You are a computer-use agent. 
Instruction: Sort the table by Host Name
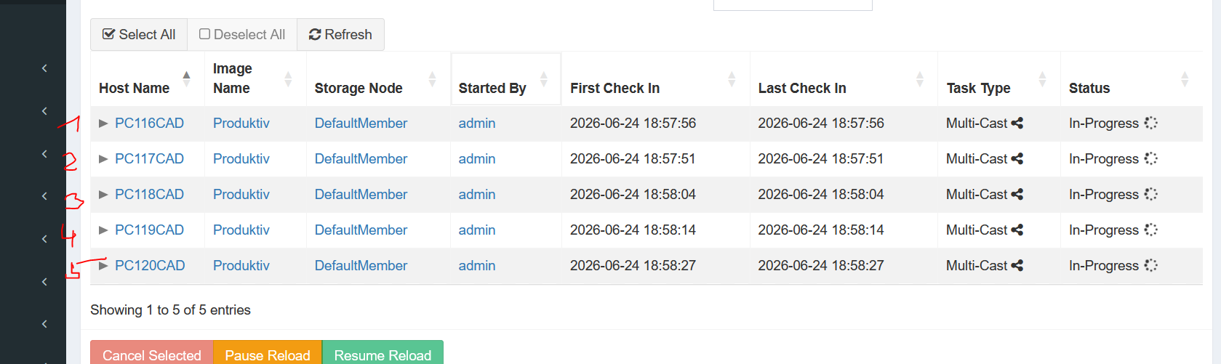pyautogui.click(x=147, y=78)
